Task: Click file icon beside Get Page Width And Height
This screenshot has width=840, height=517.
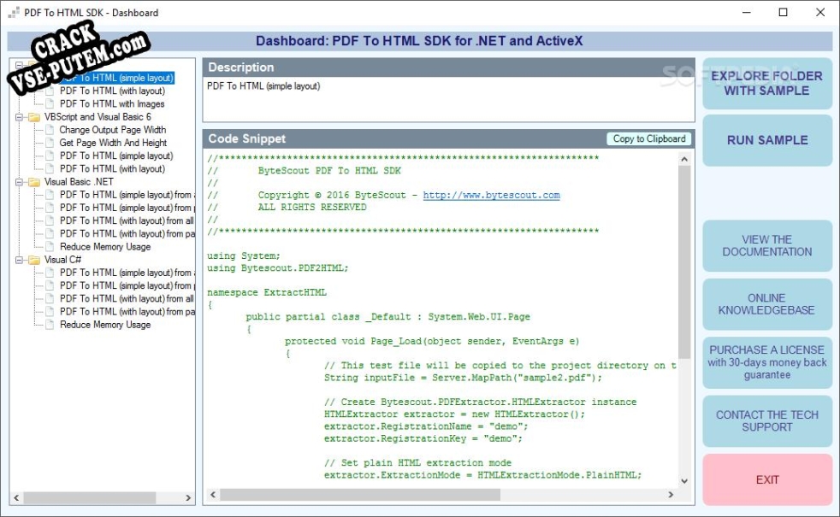Action: [x=50, y=143]
